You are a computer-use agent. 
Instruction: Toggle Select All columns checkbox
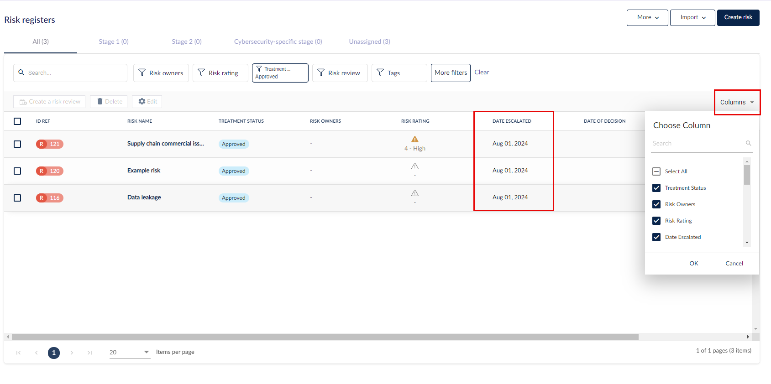pyautogui.click(x=656, y=171)
